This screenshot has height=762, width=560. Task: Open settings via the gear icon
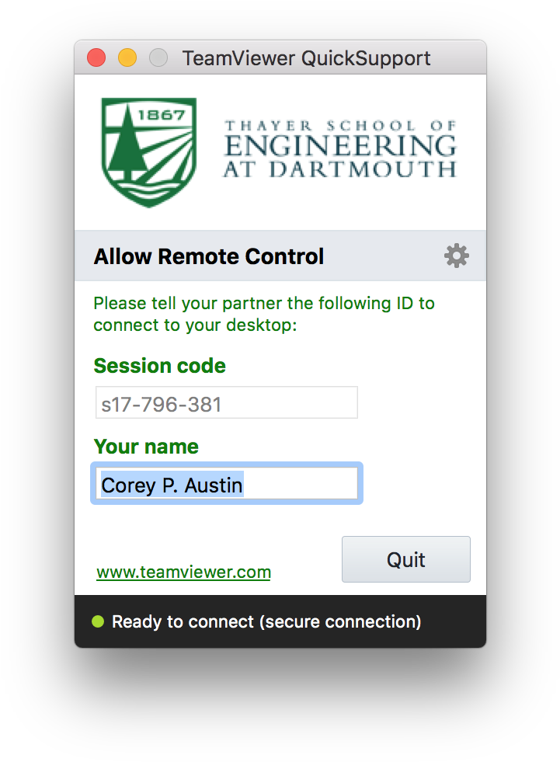[x=456, y=256]
